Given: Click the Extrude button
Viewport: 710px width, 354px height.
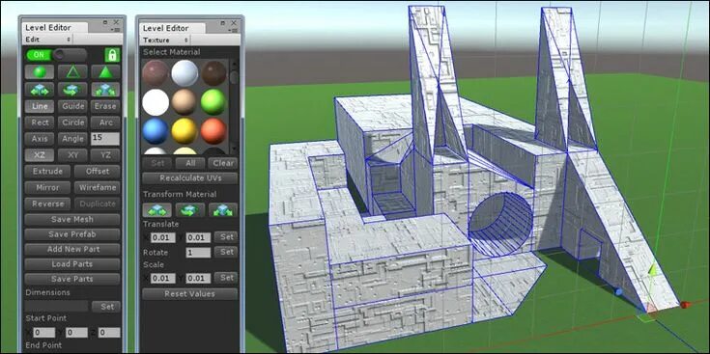Looking at the screenshot, I should point(47,172).
